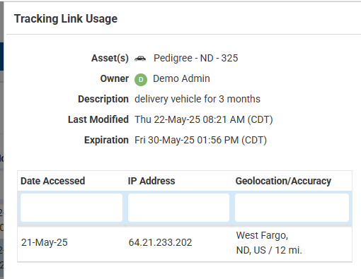Click the Pedigree - ND - 325 asset name
The image size is (361, 279).
tap(196, 58)
